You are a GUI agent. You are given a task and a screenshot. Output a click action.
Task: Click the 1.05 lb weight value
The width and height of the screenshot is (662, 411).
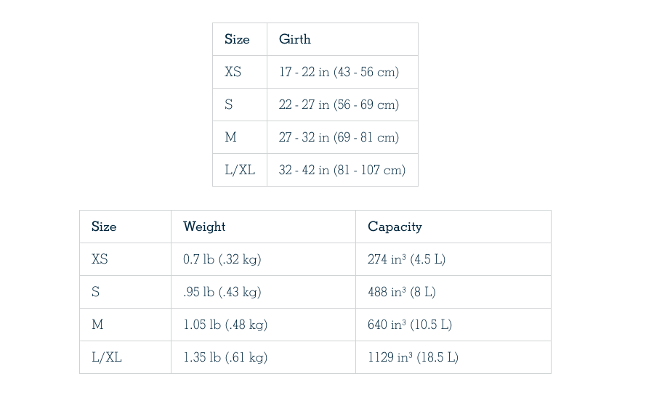[x=225, y=325]
